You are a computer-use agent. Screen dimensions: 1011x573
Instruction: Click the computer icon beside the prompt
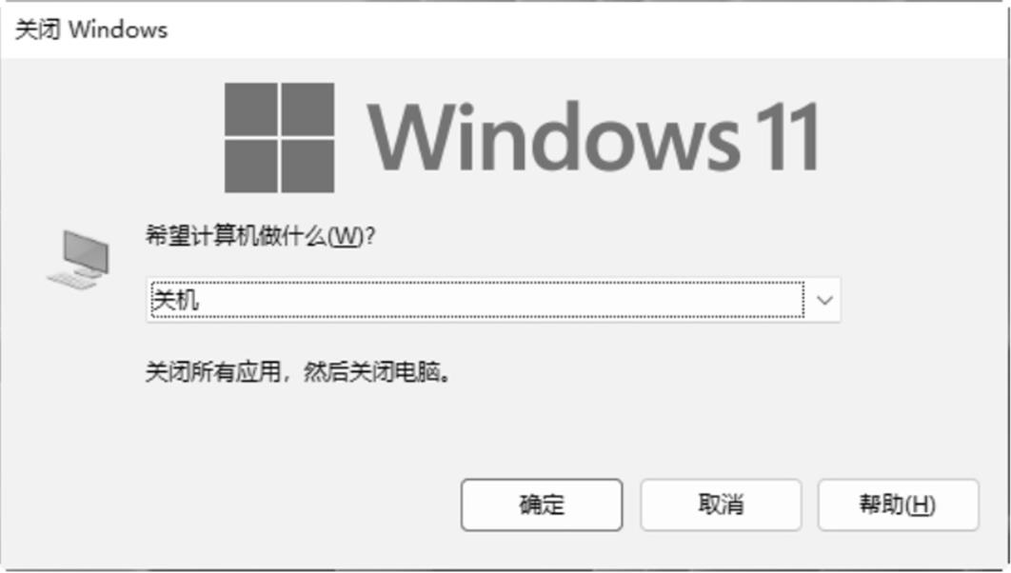click(78, 259)
